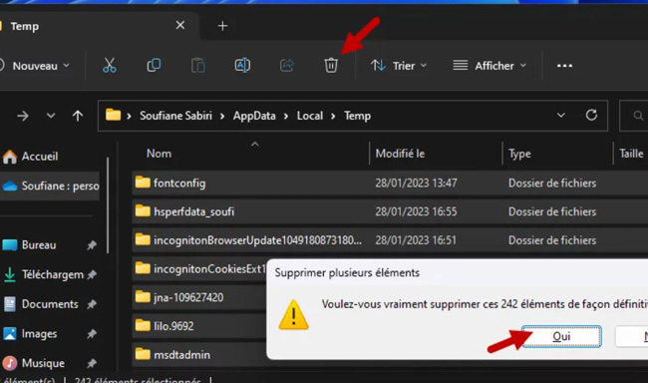Unpin Documents using its pin icon

[92, 304]
